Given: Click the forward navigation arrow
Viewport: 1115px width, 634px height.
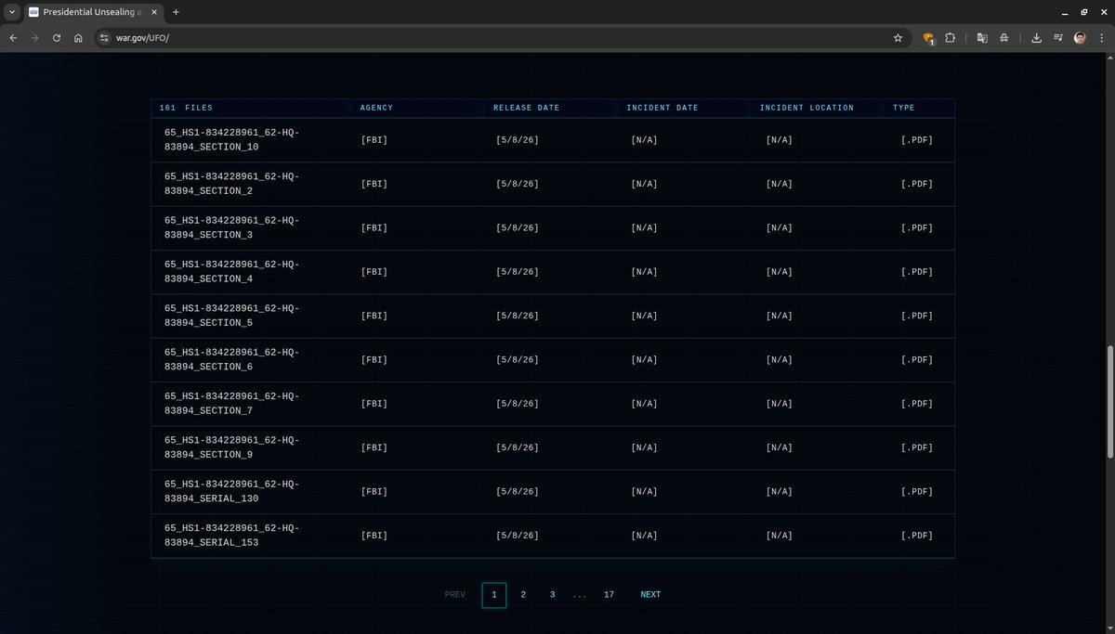Looking at the screenshot, I should pos(34,38).
